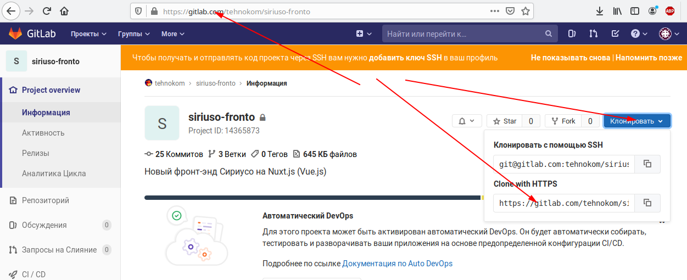Image resolution: width=687 pixels, height=280 pixels.
Task: Open the user avatar menu
Action: tap(669, 33)
